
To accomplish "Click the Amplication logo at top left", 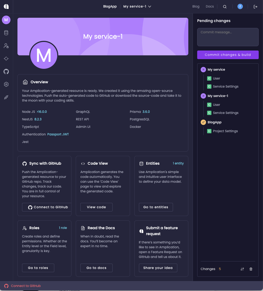I will pyautogui.click(x=6, y=6).
